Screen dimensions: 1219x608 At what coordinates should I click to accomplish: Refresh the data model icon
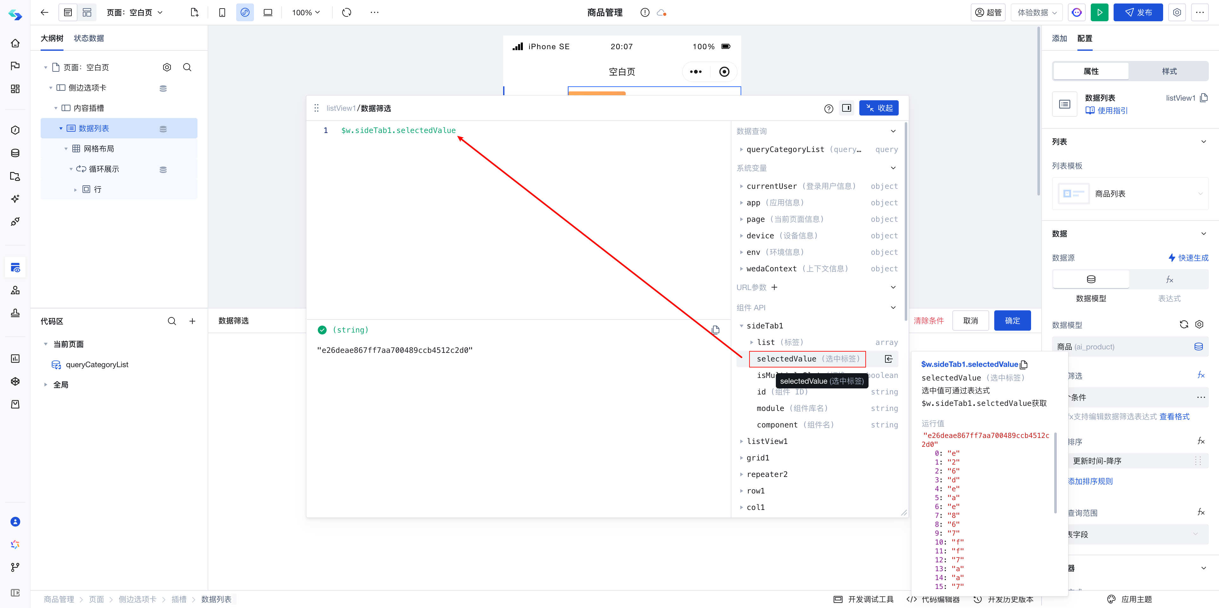point(1183,325)
